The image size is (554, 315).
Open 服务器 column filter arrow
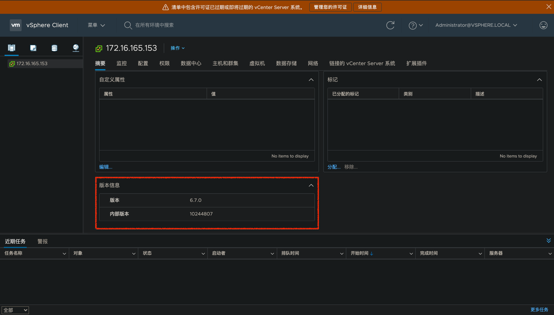coord(550,253)
